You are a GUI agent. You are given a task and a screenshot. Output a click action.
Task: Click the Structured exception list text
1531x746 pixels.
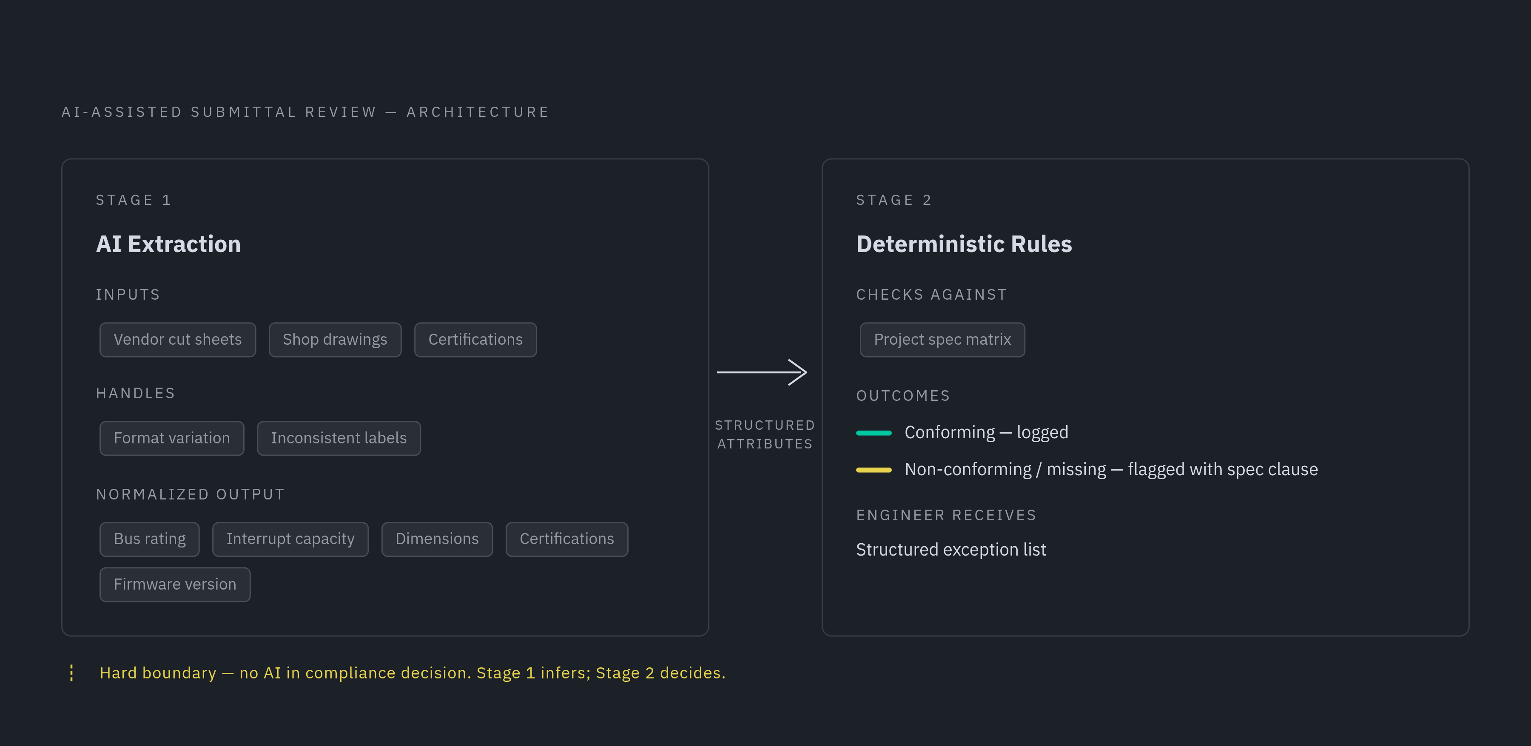click(x=951, y=550)
